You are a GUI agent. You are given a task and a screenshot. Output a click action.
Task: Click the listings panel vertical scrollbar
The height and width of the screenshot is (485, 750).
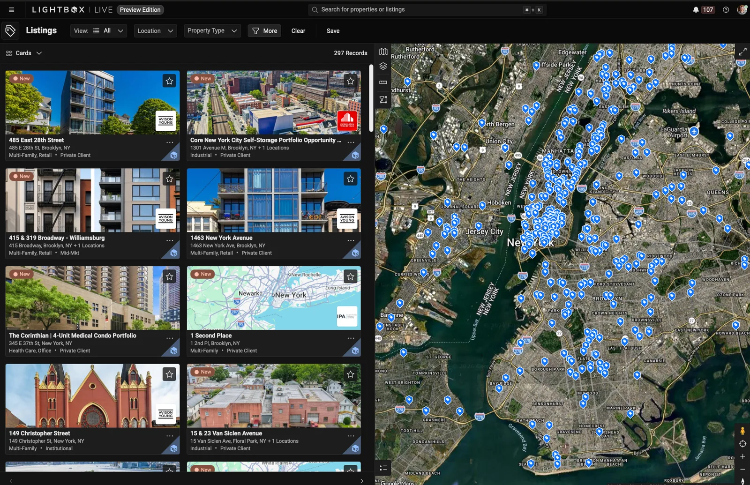pyautogui.click(x=371, y=98)
